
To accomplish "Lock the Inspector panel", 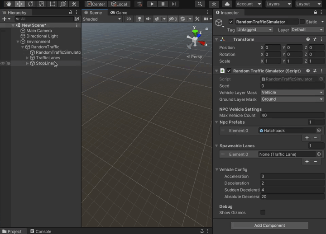I will [316, 13].
